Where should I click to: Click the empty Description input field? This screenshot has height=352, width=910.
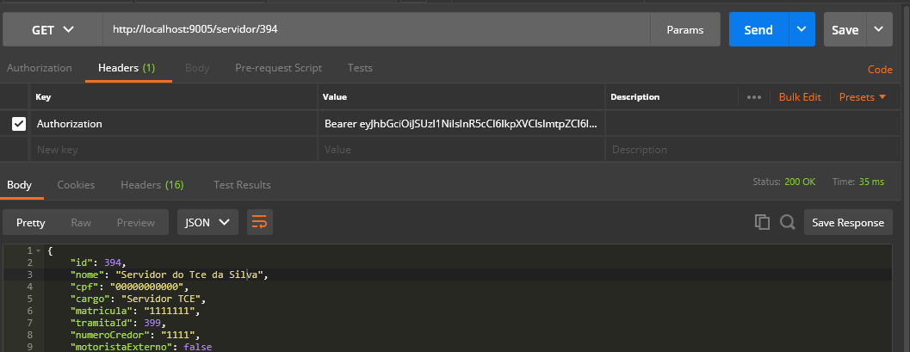point(752,149)
